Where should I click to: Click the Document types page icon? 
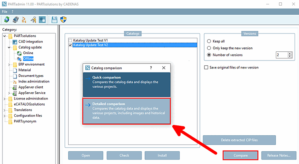(15, 76)
